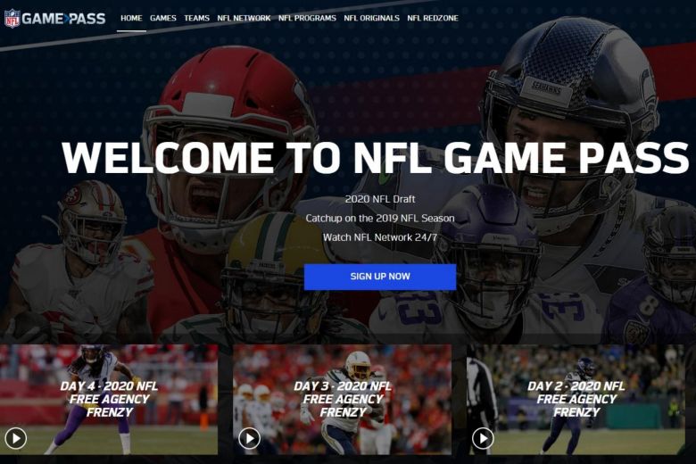The image size is (696, 464).
Task: Click Watch NFL Network 24/7 text
Action: [380, 237]
